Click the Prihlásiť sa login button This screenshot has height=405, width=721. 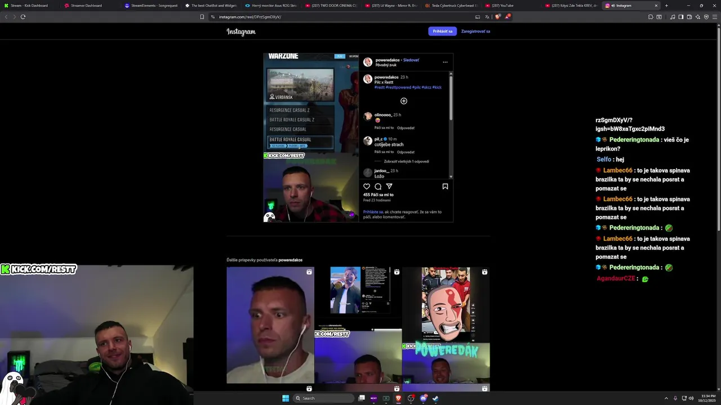click(x=442, y=31)
